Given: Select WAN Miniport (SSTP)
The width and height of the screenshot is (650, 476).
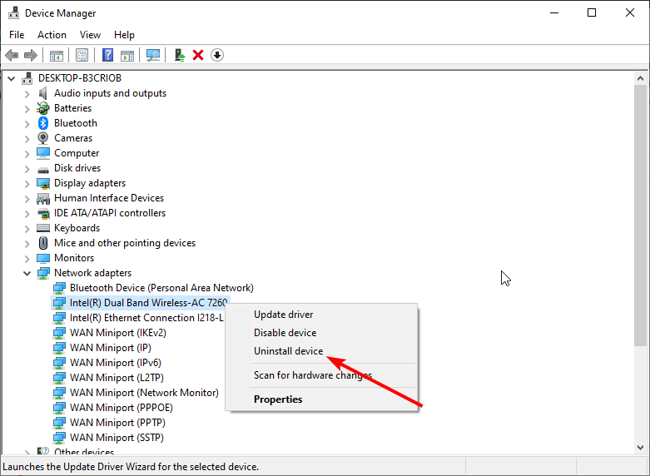Looking at the screenshot, I should 117,437.
